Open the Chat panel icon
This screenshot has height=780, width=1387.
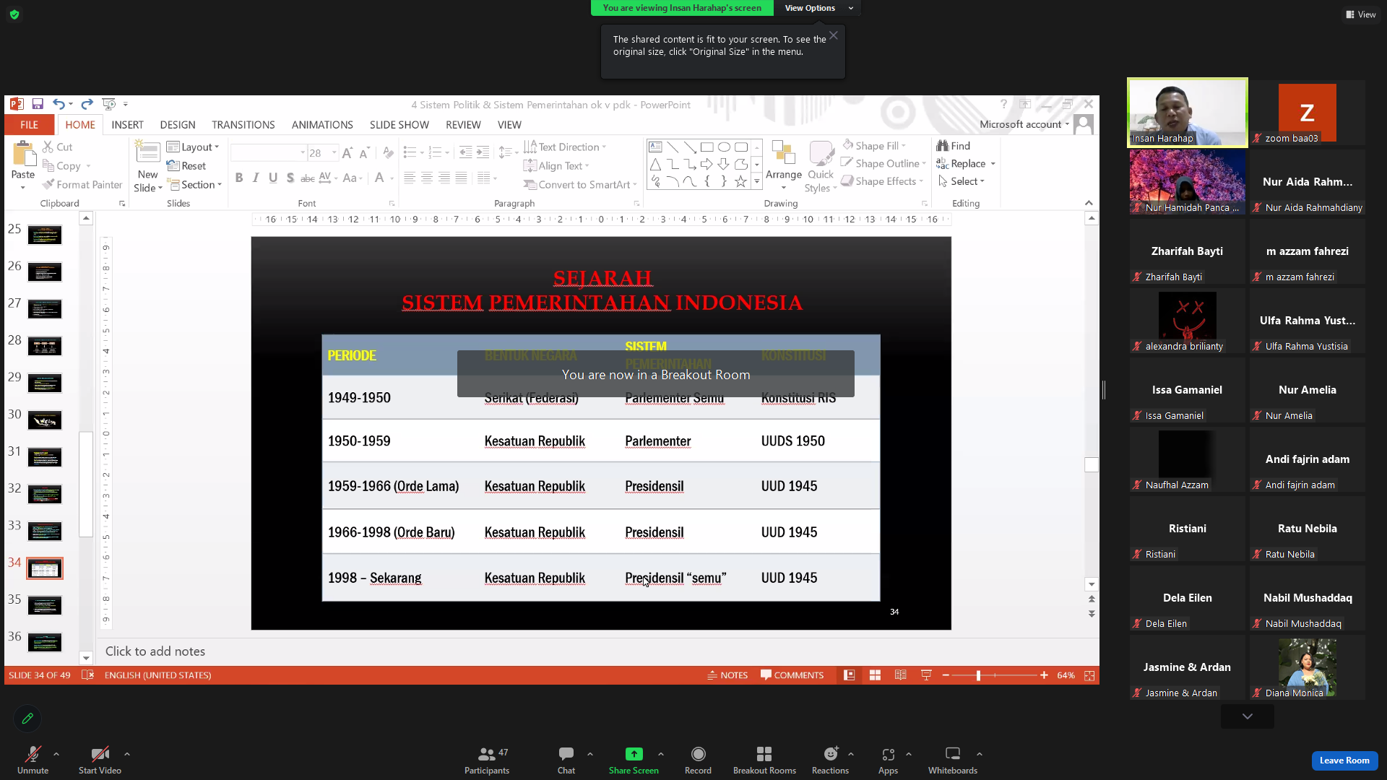(566, 754)
